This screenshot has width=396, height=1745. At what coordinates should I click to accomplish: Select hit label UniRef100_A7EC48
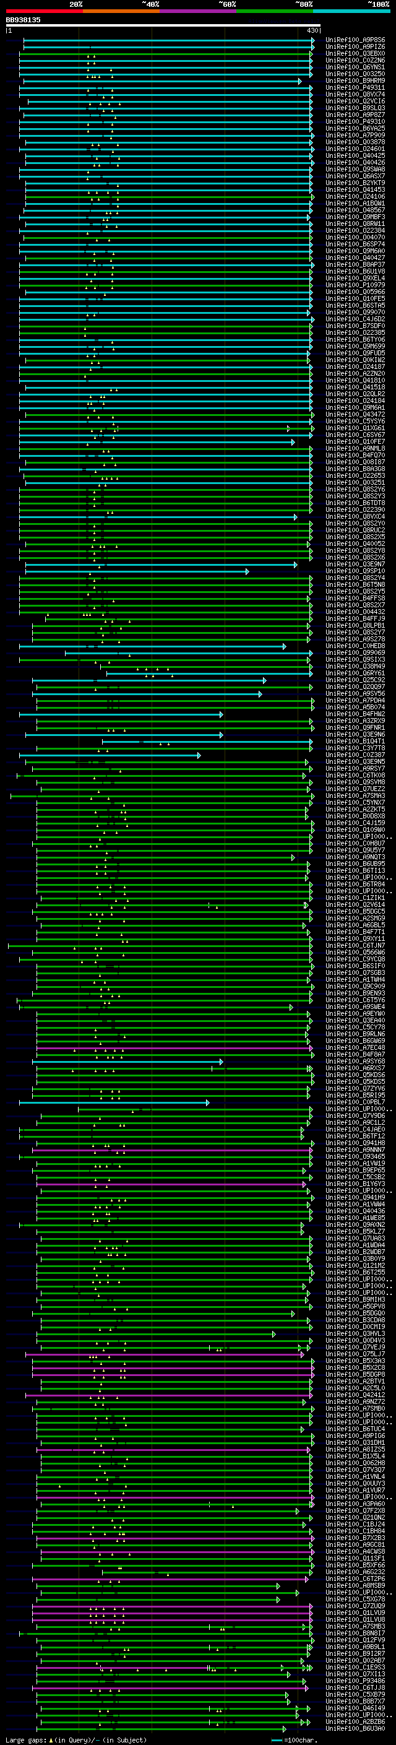click(355, 1048)
